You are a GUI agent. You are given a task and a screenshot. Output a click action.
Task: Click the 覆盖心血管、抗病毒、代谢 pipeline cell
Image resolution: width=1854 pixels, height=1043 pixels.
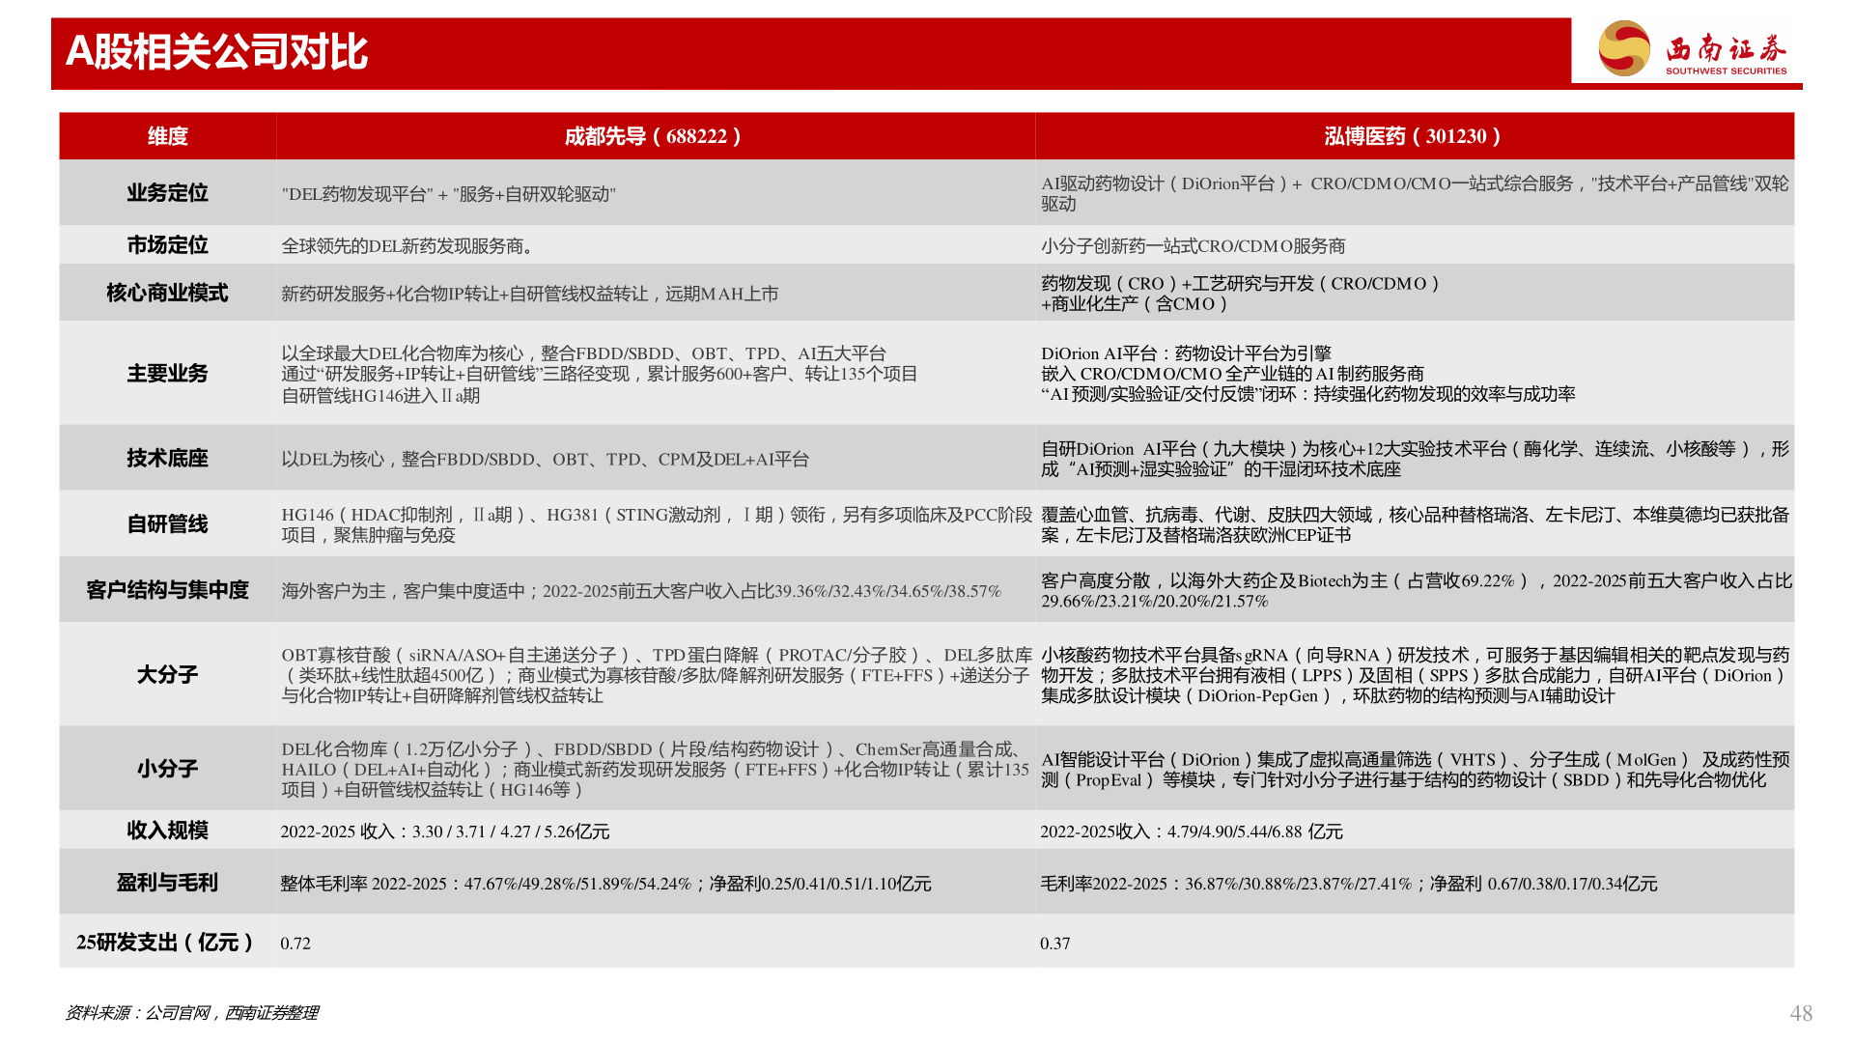(x=1414, y=524)
